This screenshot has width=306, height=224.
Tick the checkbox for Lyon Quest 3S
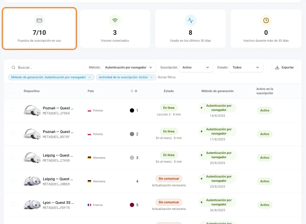13,204
